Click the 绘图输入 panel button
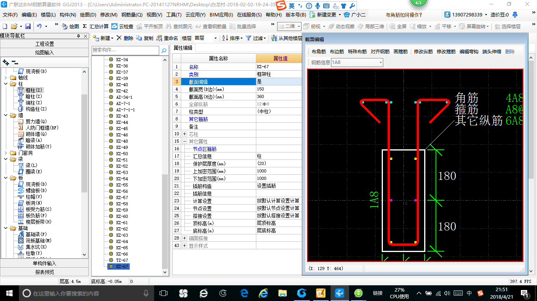This screenshot has width=537, height=301. click(44, 52)
